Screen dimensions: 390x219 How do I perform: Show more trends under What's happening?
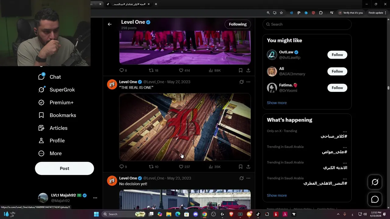[x=277, y=196]
